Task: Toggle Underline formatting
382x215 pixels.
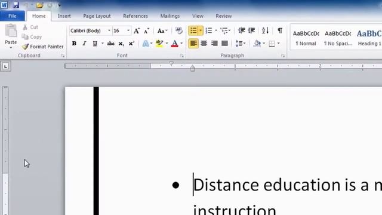Action: point(95,44)
